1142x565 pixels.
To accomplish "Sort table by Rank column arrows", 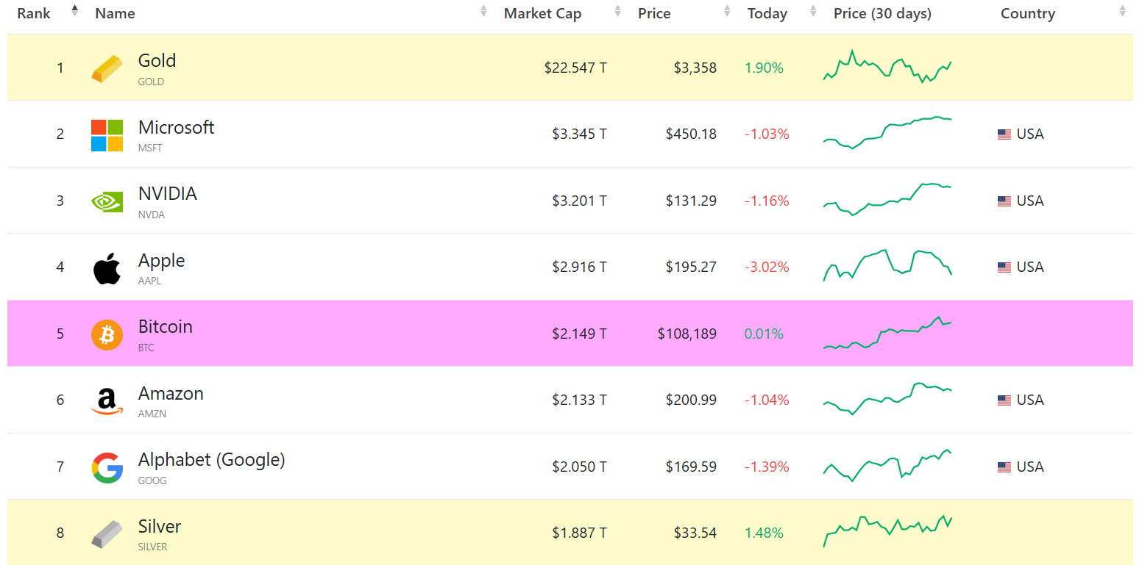I will click(74, 10).
